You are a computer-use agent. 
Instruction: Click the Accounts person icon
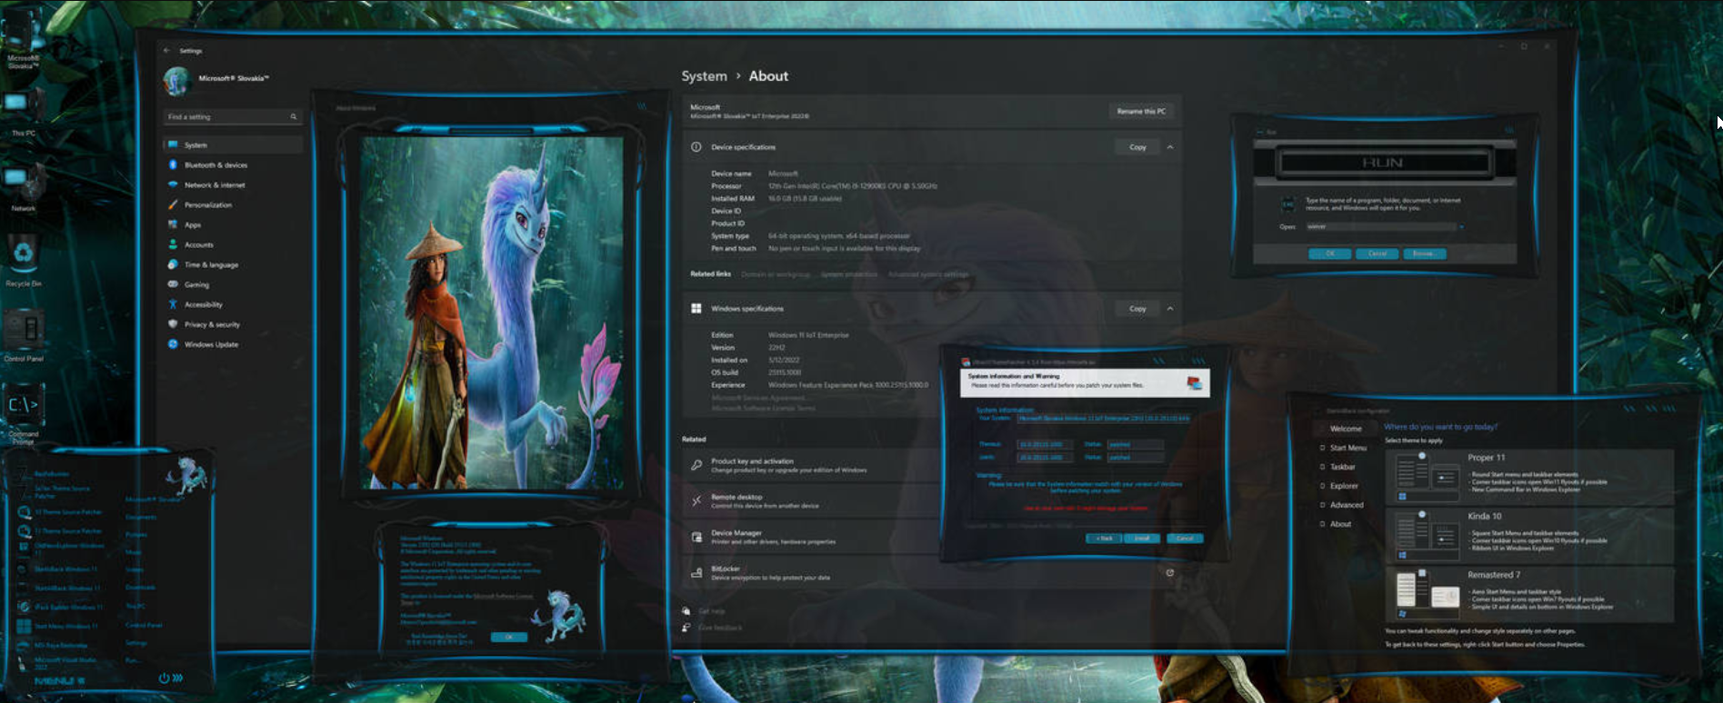coord(173,244)
